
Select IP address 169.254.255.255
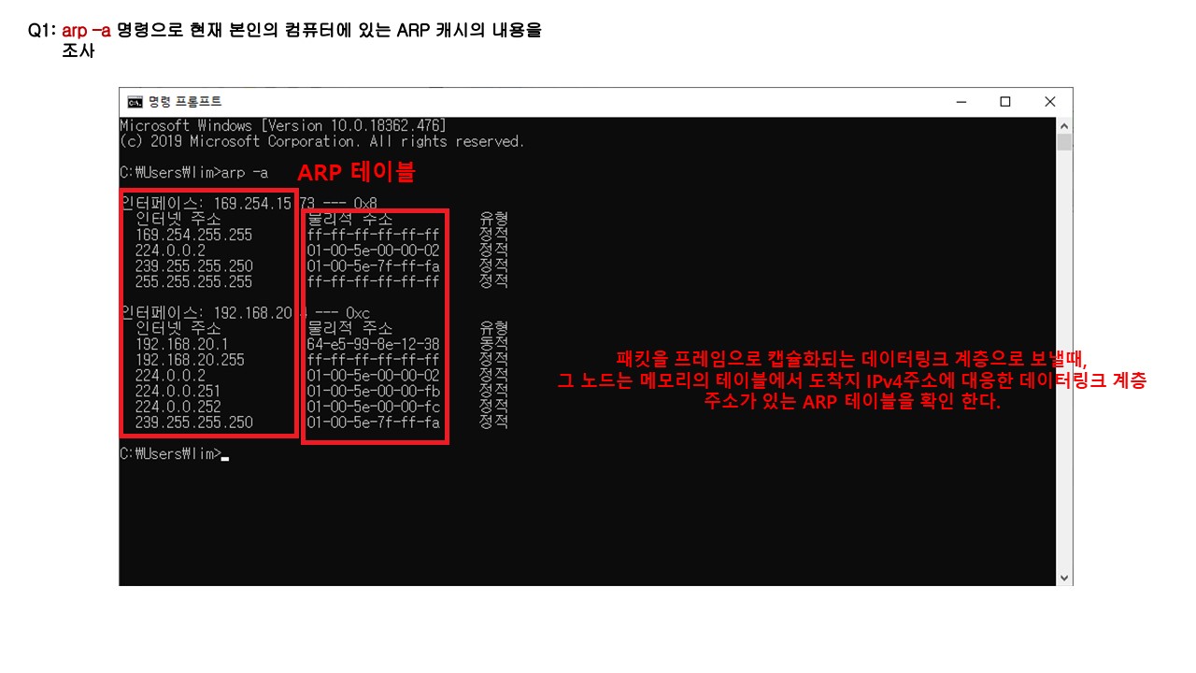194,235
